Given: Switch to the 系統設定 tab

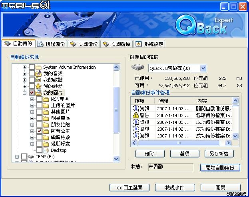Looking at the screenshot, I should 149,44.
